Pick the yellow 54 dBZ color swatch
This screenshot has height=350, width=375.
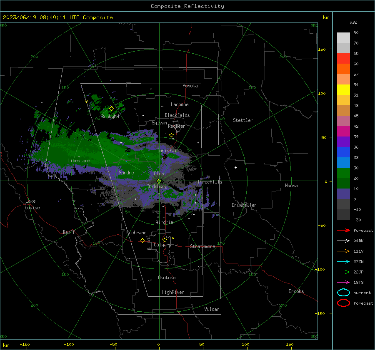[x=343, y=89]
